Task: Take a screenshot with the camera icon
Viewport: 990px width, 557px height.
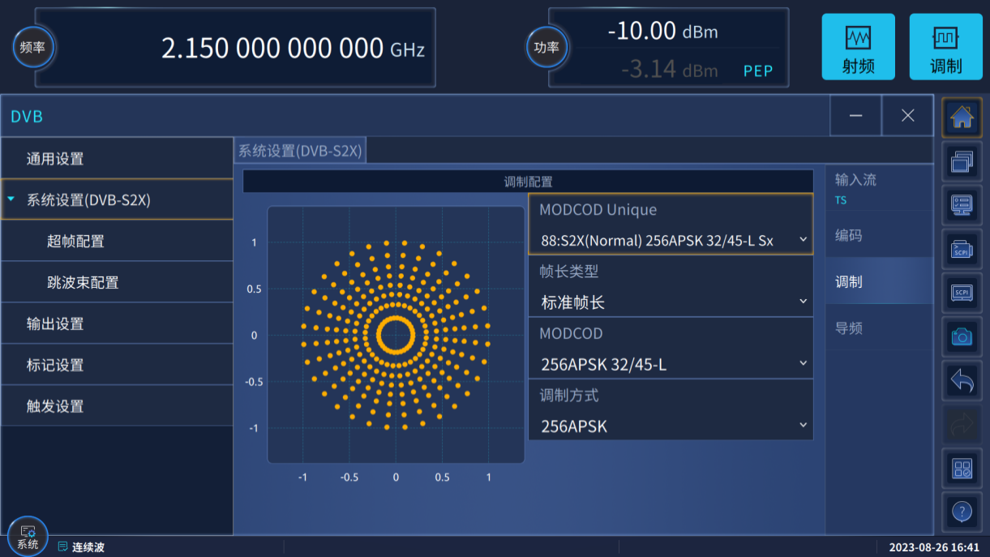Action: [962, 336]
